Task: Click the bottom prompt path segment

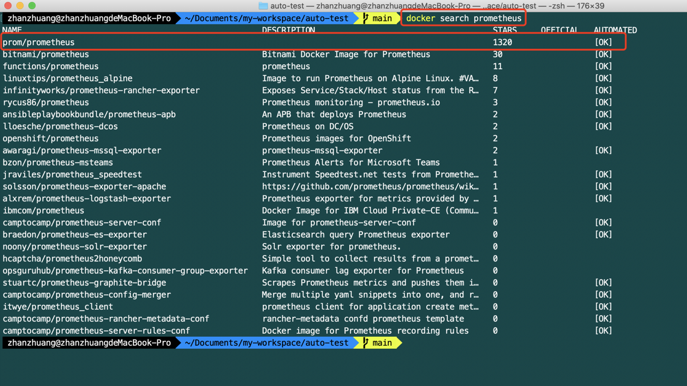Action: (266, 343)
